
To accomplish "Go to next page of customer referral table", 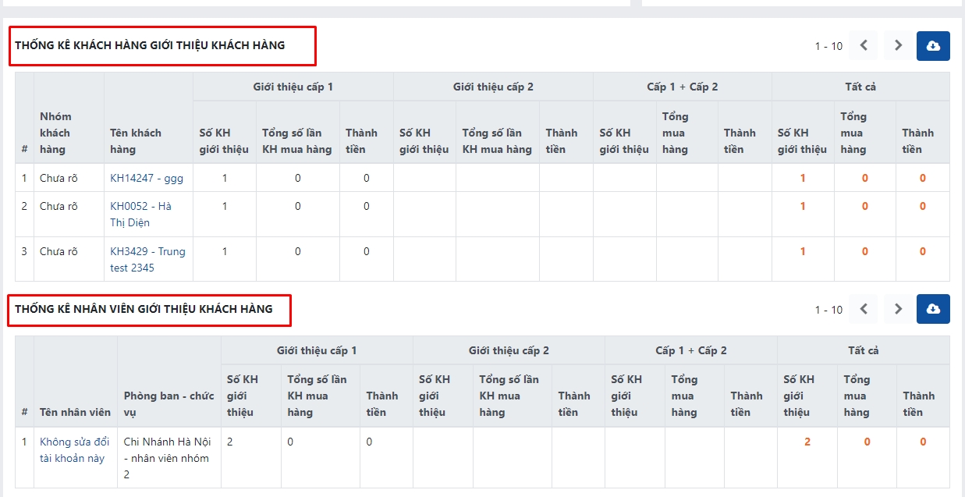I will [898, 46].
